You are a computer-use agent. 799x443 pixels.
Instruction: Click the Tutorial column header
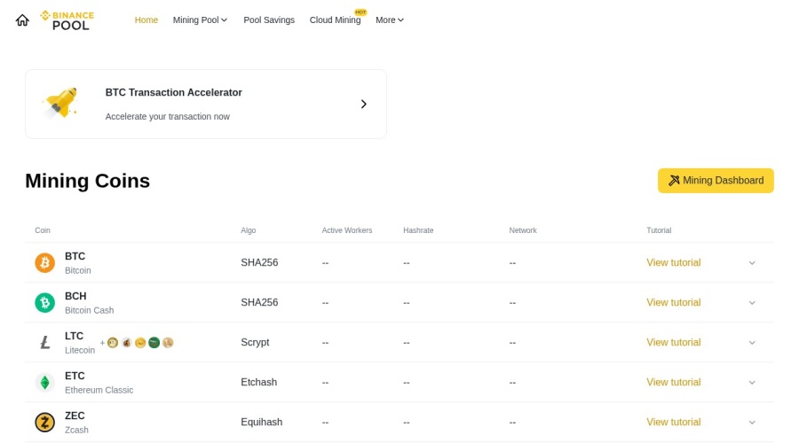click(x=659, y=230)
